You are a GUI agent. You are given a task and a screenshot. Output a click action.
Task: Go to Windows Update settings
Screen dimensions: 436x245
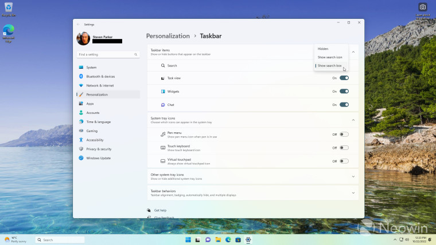(x=108, y=158)
